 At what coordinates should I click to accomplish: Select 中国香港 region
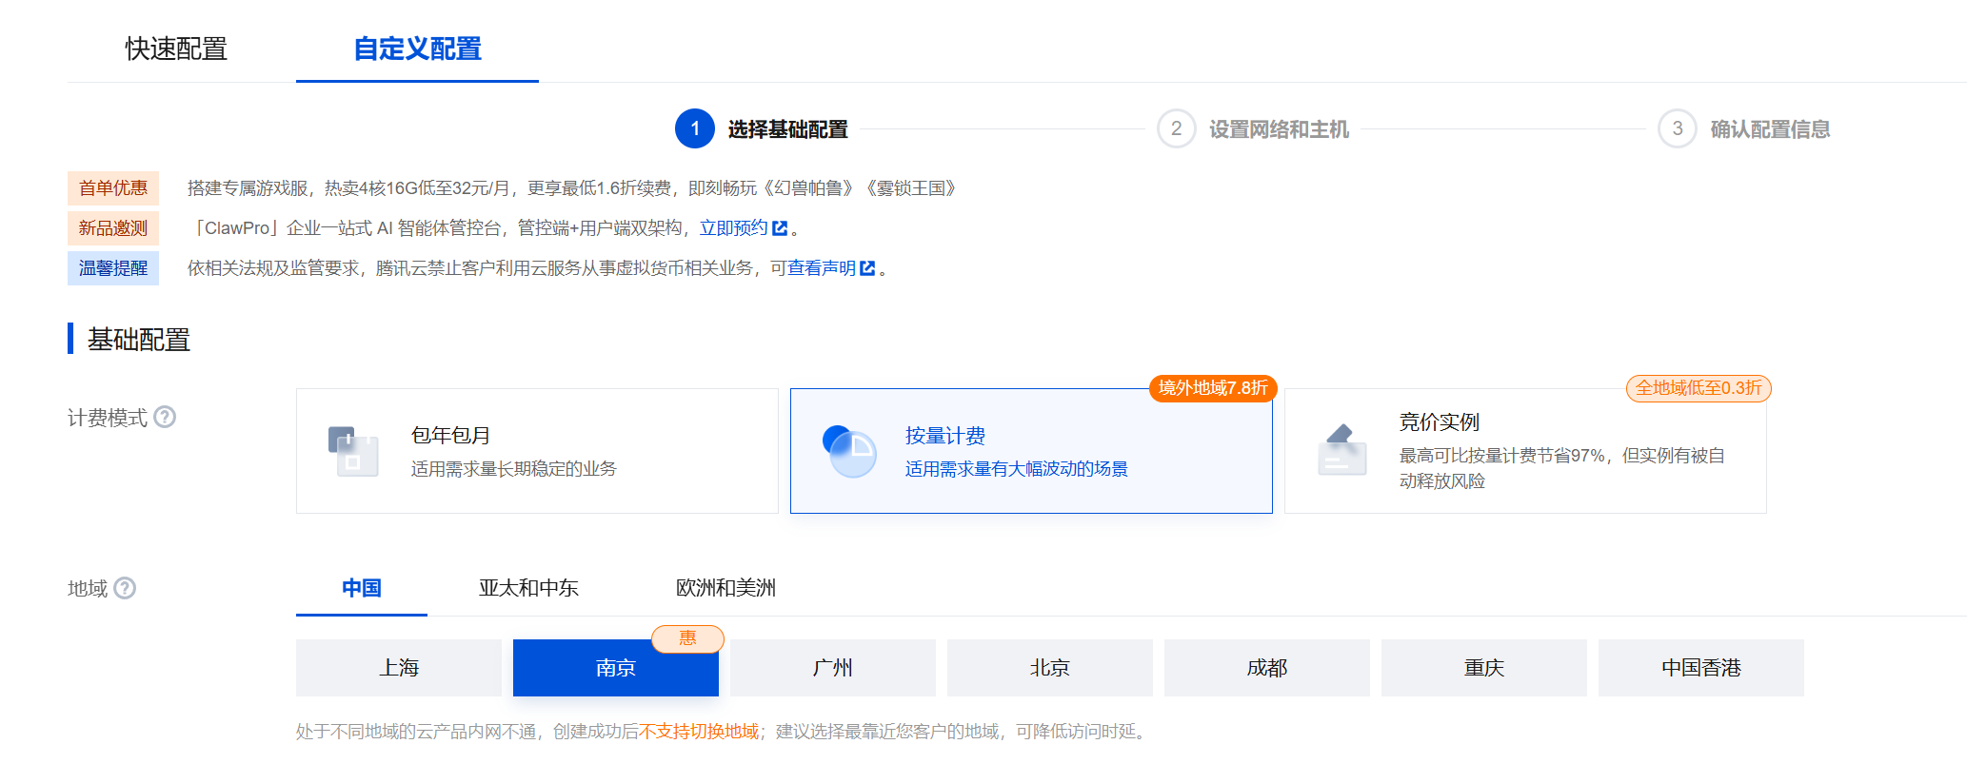tap(1701, 668)
